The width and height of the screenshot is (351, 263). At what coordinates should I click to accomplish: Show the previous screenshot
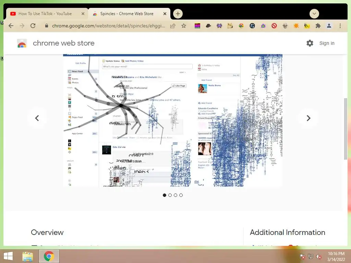point(37,118)
